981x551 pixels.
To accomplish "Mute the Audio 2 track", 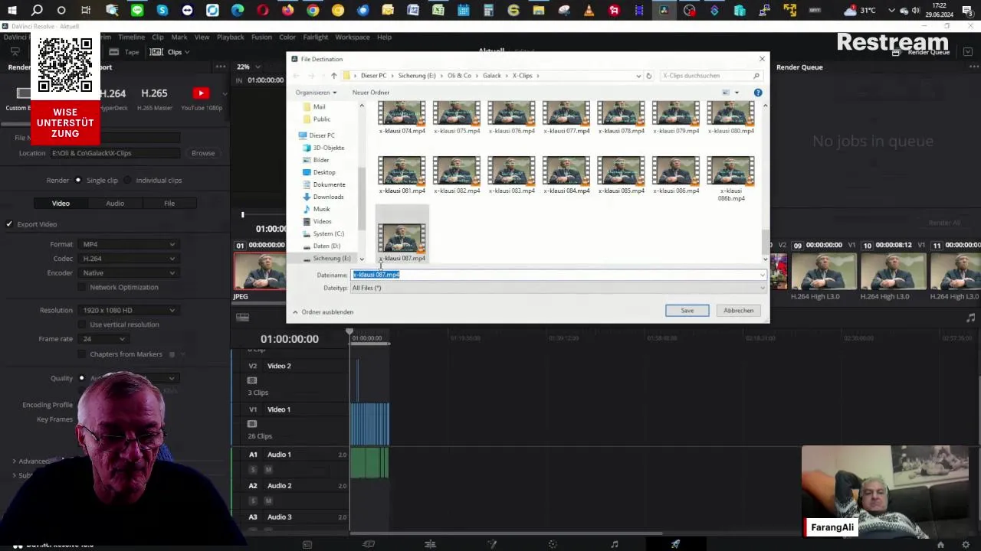I will click(x=268, y=500).
